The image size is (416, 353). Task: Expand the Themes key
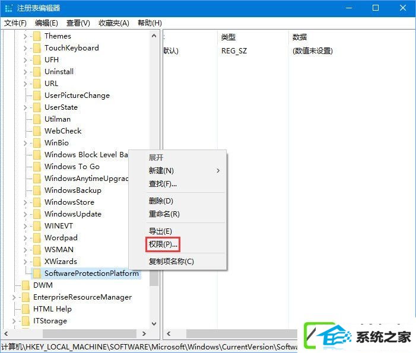[x=25, y=36]
